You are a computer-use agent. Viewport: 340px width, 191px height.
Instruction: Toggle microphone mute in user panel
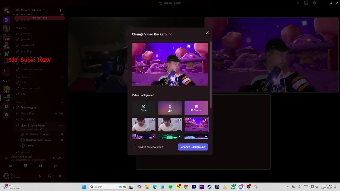click(x=40, y=176)
